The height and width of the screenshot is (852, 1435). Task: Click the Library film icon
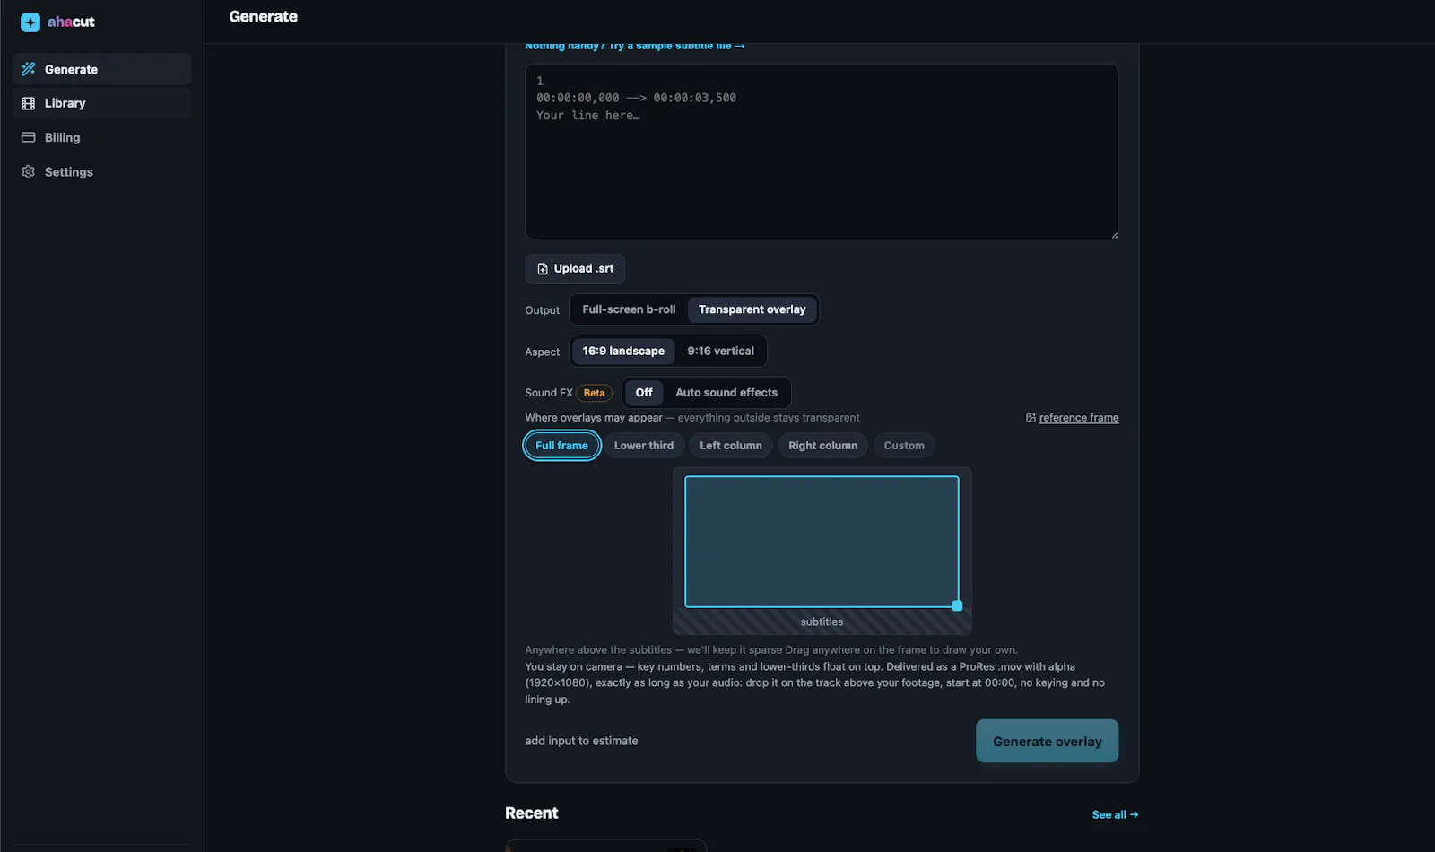click(x=29, y=103)
